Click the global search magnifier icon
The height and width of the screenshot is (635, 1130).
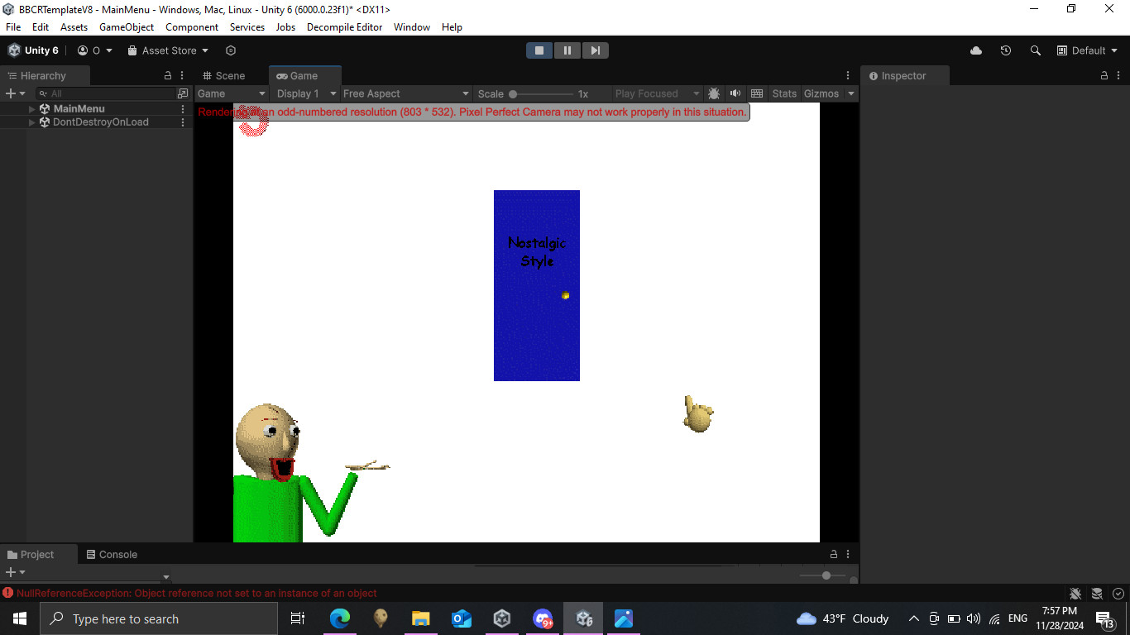pyautogui.click(x=1035, y=50)
